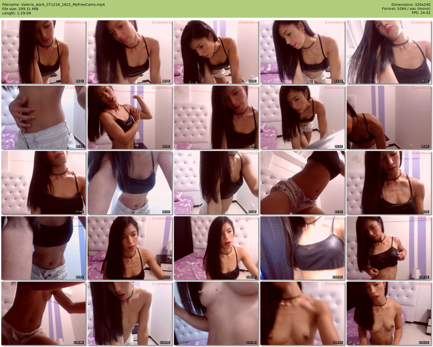Select the "Dimensions: 320x240" text
This screenshot has height=347, width=433.
pos(411,5)
